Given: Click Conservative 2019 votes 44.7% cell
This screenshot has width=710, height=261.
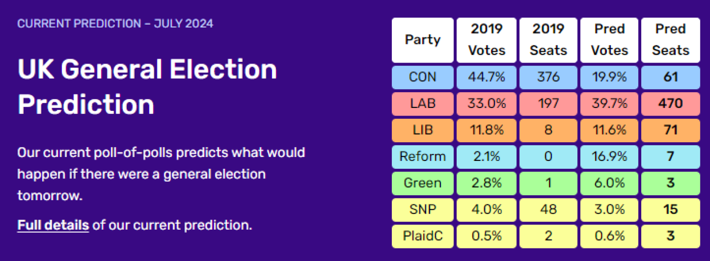Looking at the screenshot, I should 486,77.
